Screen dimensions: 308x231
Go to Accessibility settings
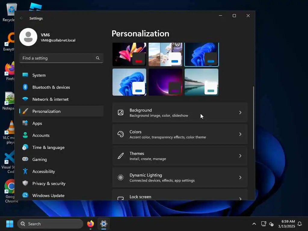[61, 171]
